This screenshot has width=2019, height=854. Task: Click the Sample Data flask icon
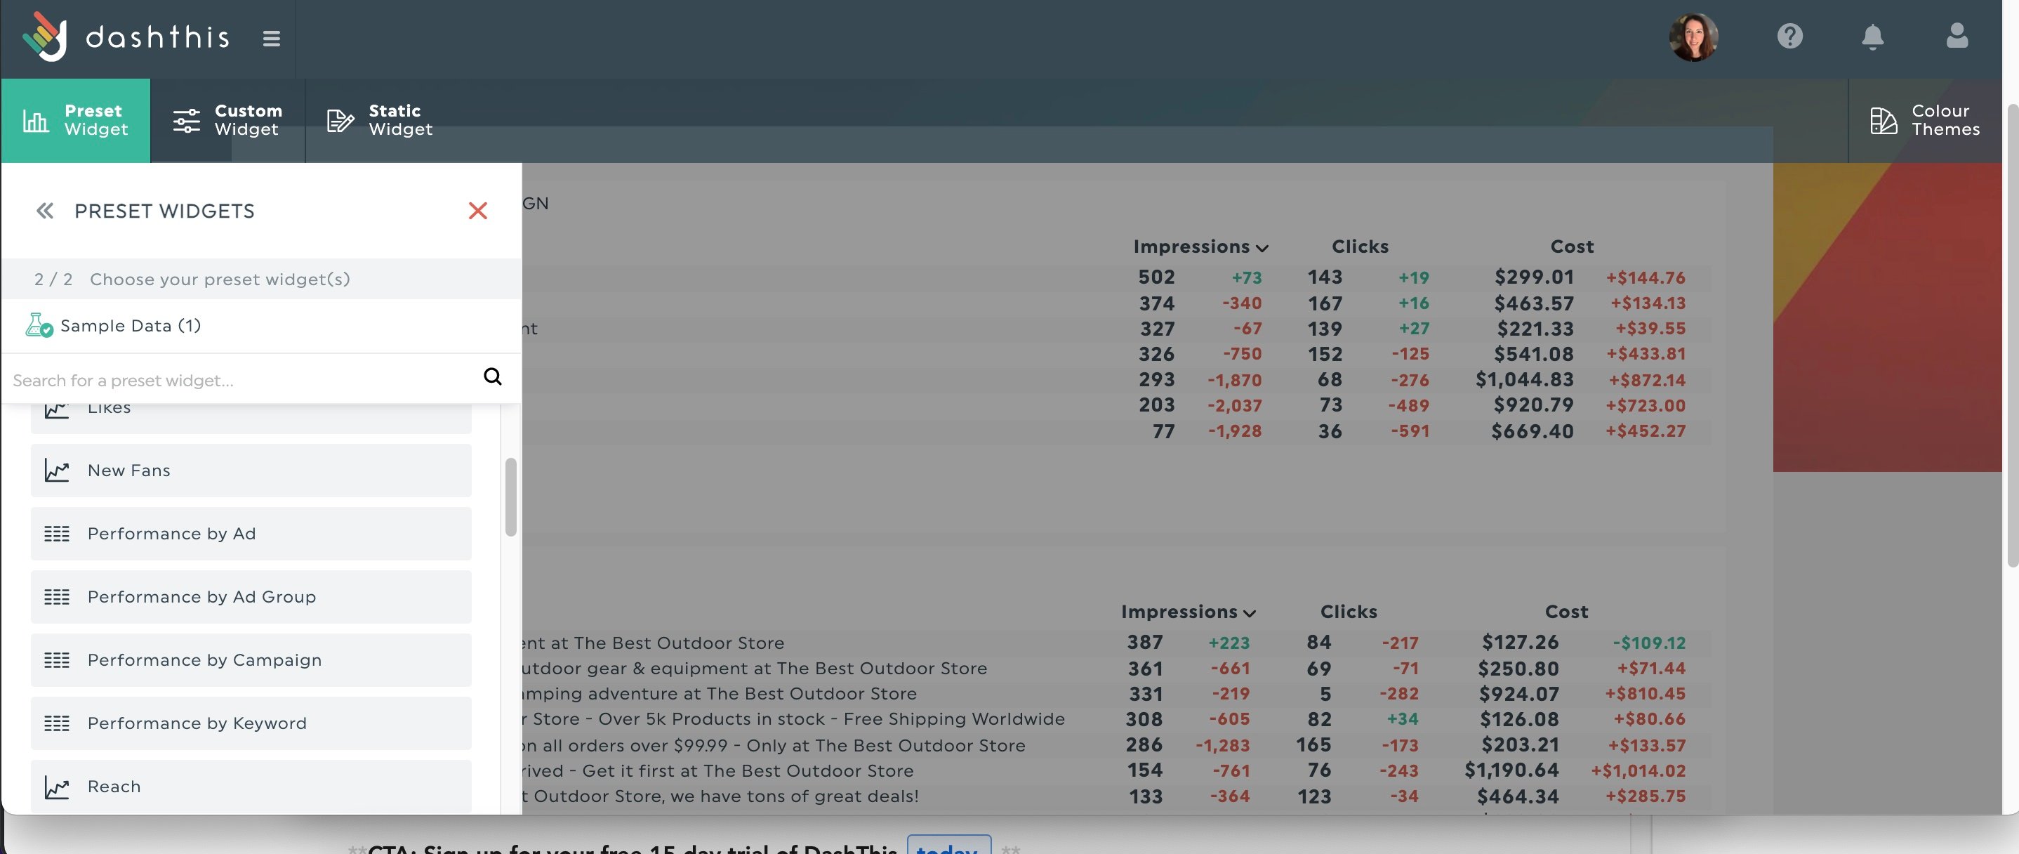point(39,325)
